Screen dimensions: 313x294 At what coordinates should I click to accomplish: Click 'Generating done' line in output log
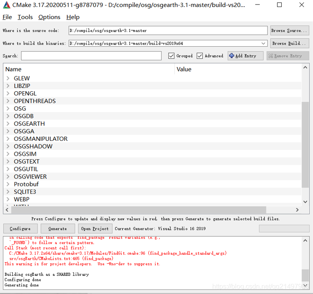(22, 285)
